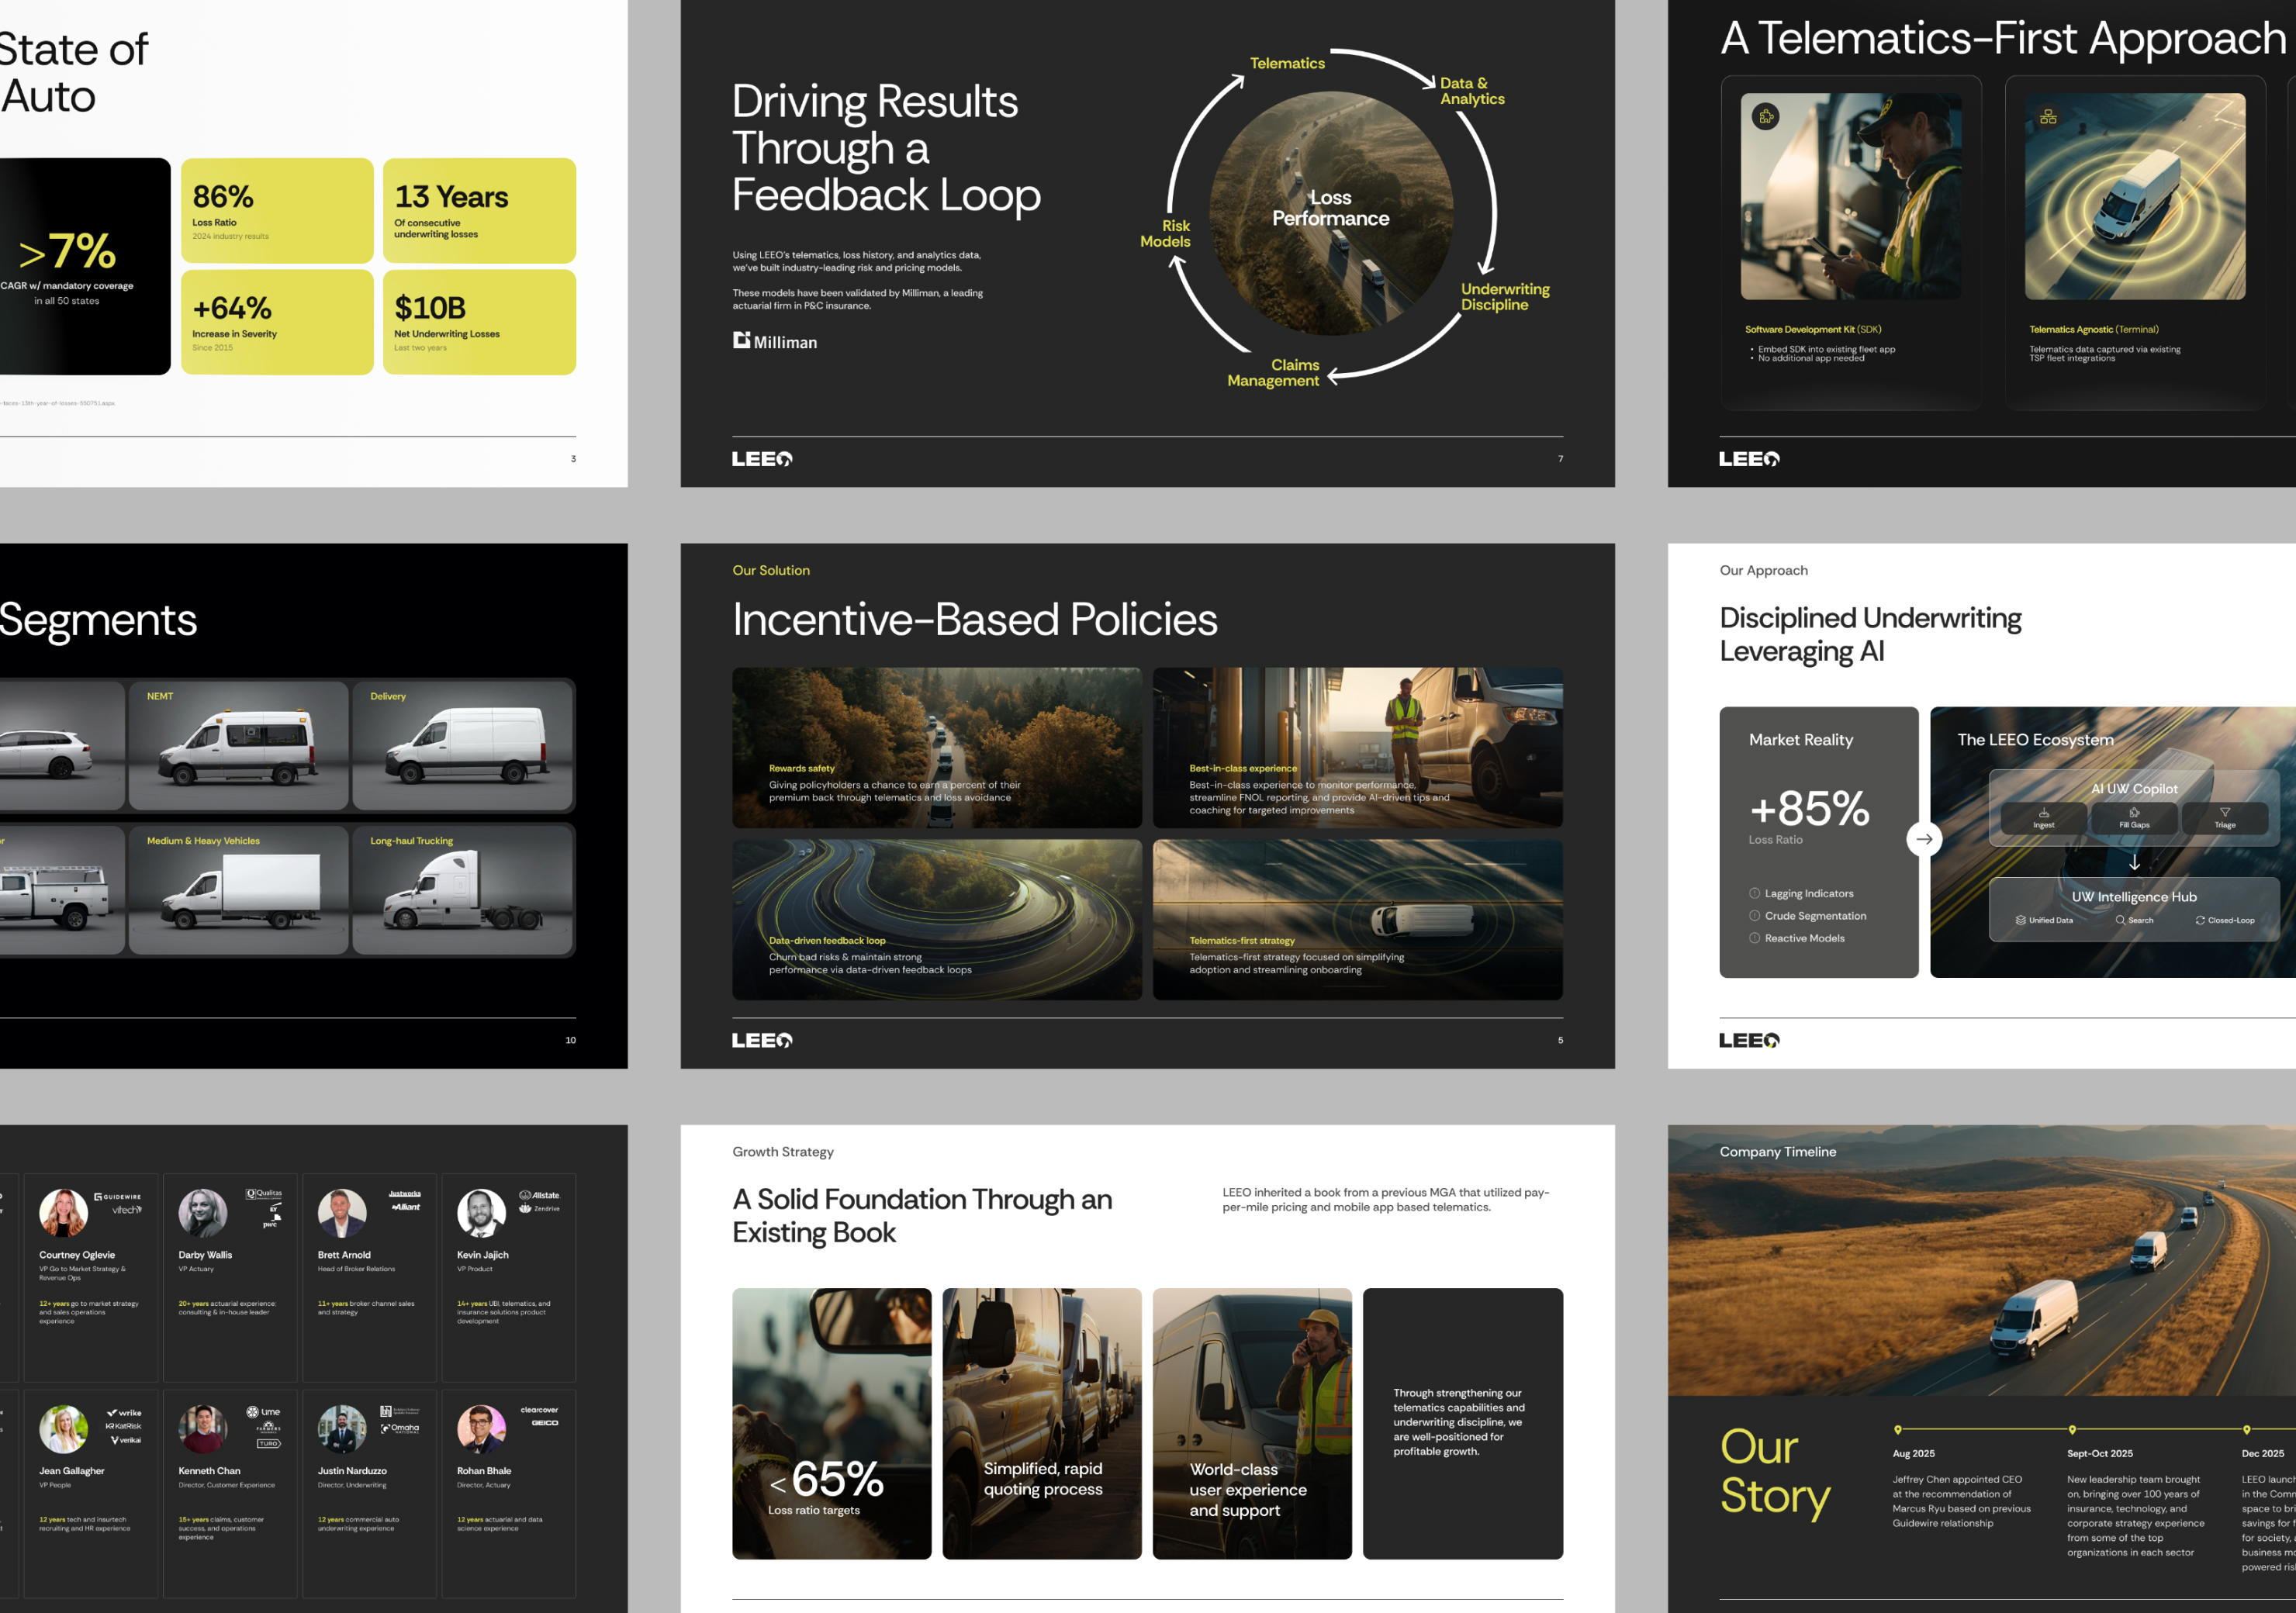Click the down arrow below AI UW Copilot
2296x1613 pixels.
(2134, 862)
